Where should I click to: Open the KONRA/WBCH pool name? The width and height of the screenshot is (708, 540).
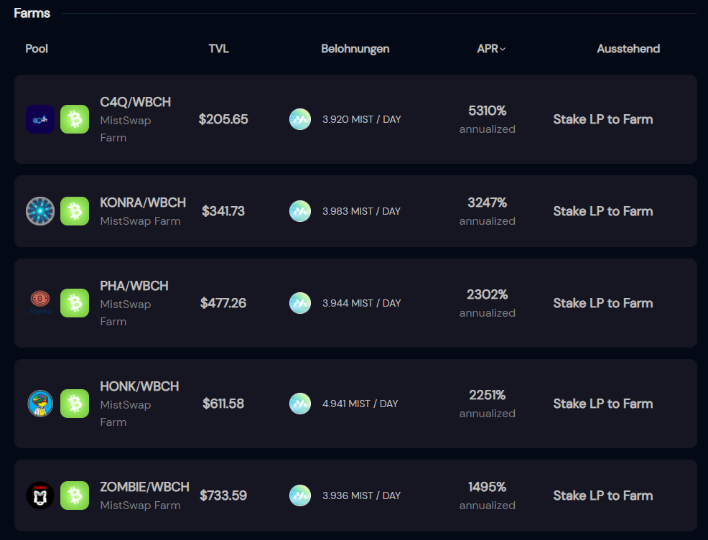(143, 202)
